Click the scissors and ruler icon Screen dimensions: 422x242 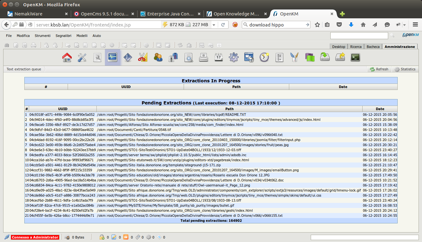pos(143,57)
